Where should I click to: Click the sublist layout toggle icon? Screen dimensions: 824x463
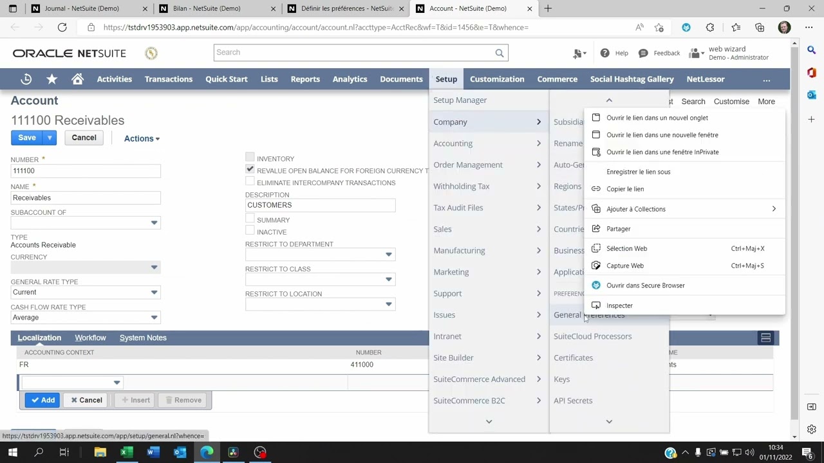765,338
